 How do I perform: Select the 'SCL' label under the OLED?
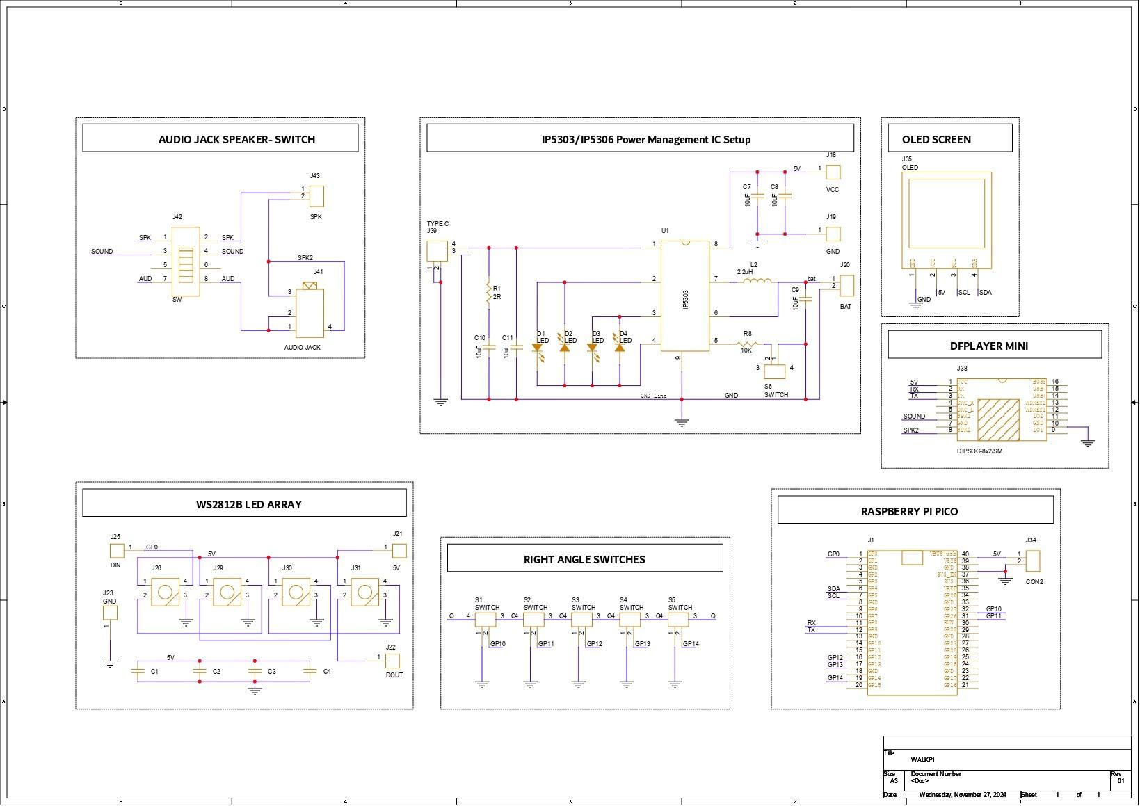pos(964,292)
